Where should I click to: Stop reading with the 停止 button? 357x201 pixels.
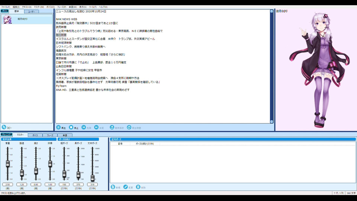71,127
